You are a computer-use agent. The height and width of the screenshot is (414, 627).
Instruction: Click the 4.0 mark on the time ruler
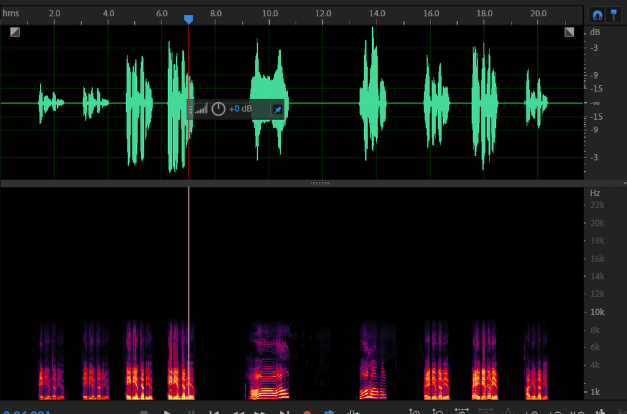[x=109, y=13]
